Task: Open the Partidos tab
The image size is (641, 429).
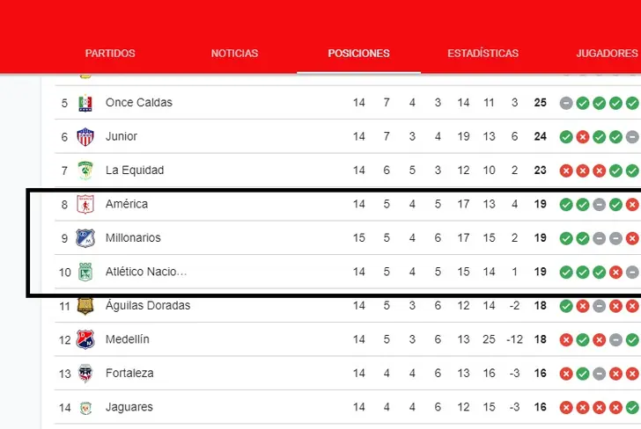Action: (x=110, y=54)
